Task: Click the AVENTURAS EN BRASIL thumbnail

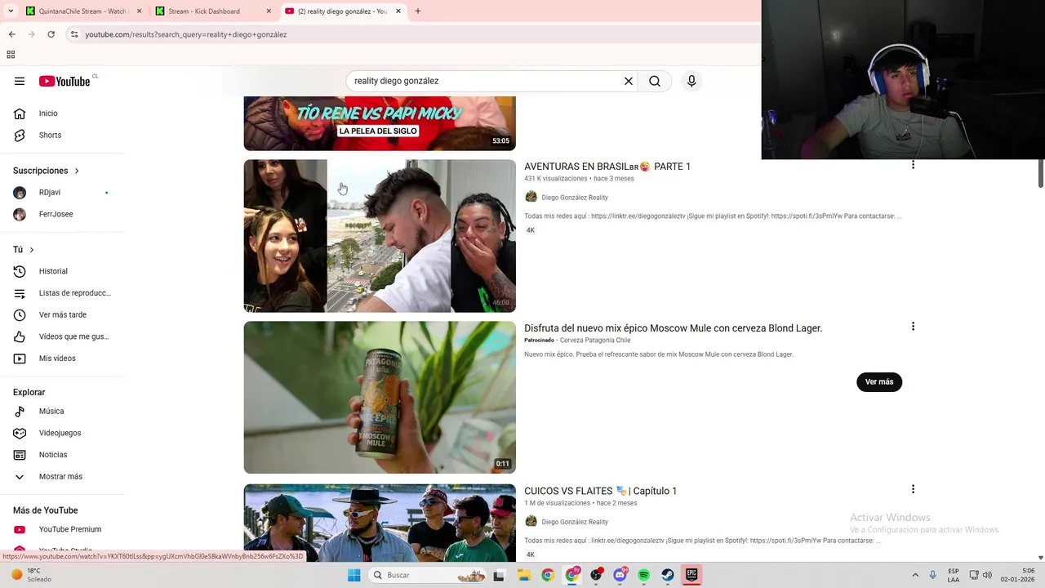Action: click(380, 236)
